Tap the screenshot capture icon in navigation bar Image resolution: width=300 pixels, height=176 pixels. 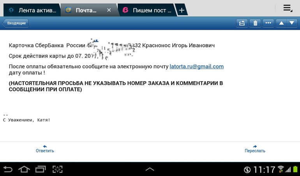pos(58,169)
